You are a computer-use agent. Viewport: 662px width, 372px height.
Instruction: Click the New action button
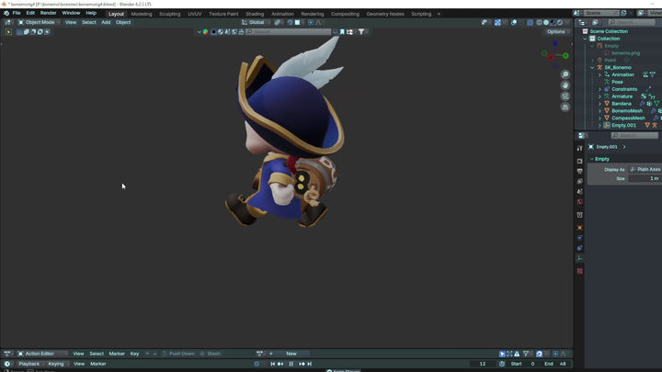point(291,354)
